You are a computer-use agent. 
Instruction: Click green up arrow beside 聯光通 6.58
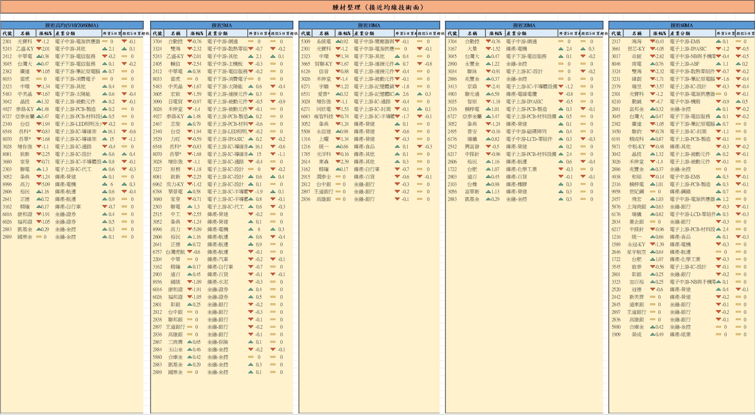click(x=488, y=94)
